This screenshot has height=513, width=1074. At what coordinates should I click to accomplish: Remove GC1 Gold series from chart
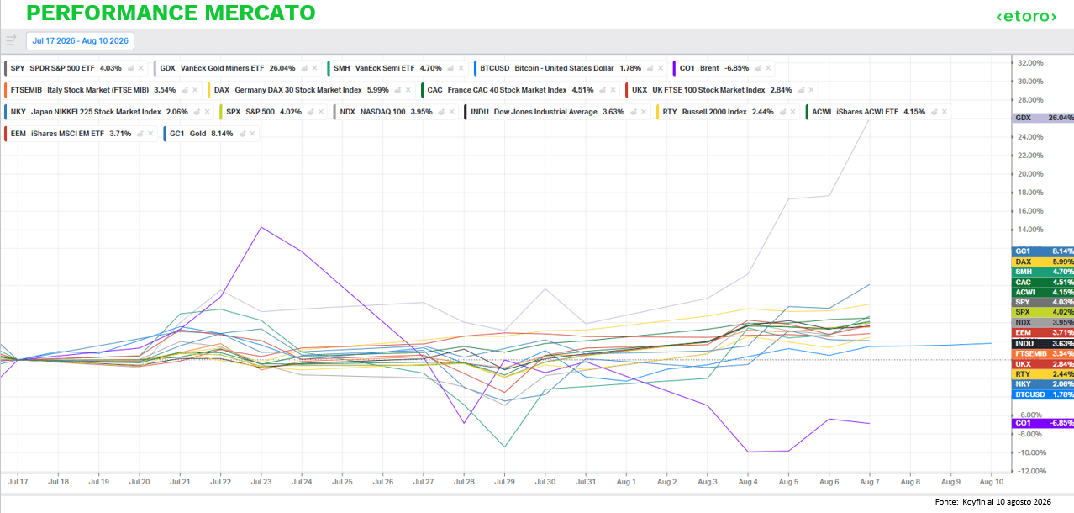click(x=252, y=134)
